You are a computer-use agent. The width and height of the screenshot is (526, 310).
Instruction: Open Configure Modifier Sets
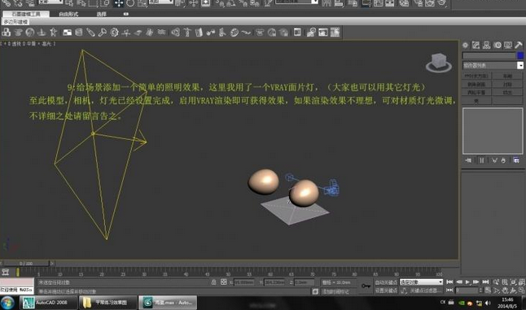pyautogui.click(x=516, y=160)
